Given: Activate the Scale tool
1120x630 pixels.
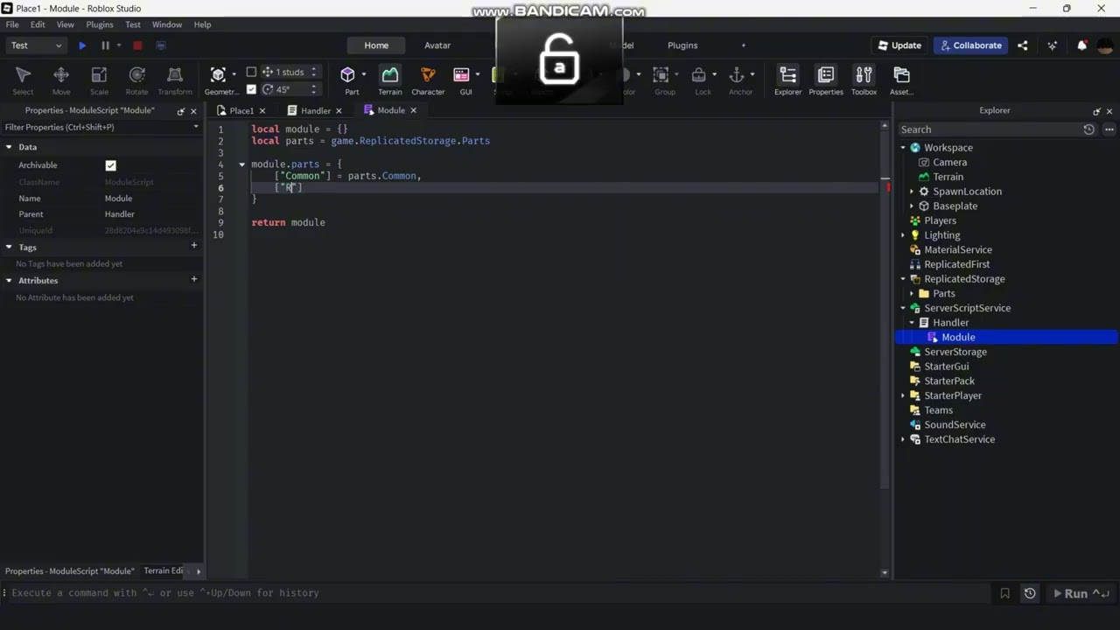Looking at the screenshot, I should (x=99, y=80).
